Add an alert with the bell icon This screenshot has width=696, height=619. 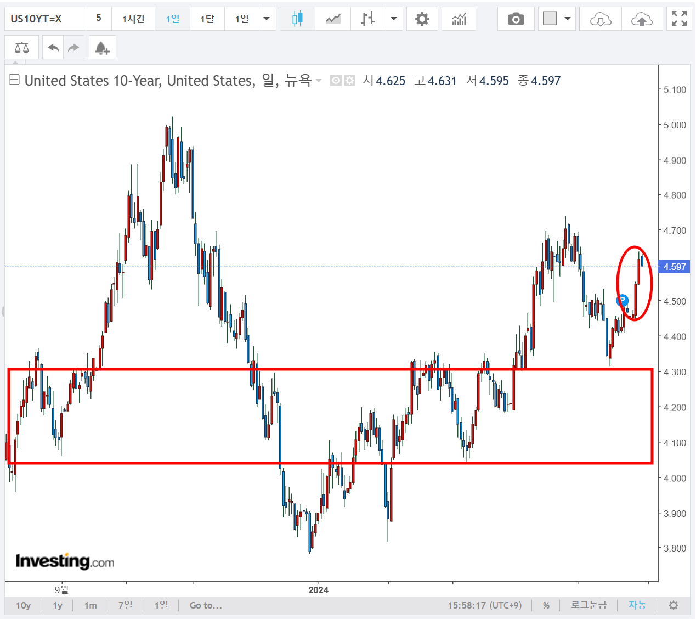[x=102, y=48]
